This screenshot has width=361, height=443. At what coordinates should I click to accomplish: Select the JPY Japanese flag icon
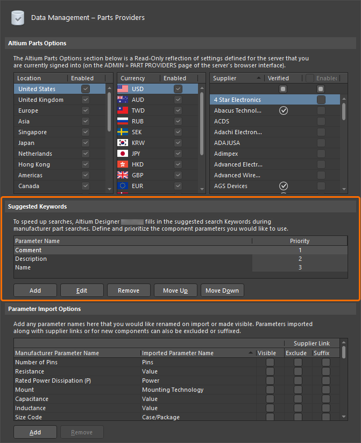pos(123,154)
